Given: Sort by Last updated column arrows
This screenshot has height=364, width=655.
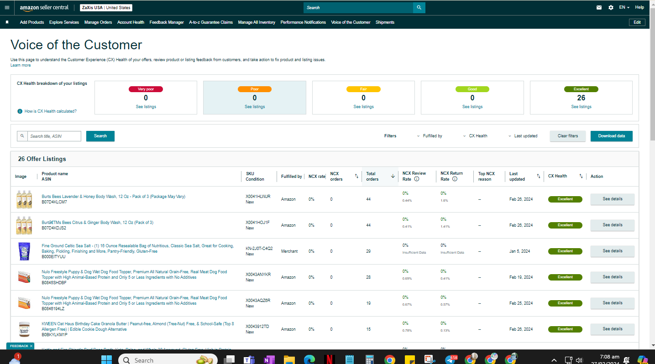Looking at the screenshot, I should (x=539, y=176).
